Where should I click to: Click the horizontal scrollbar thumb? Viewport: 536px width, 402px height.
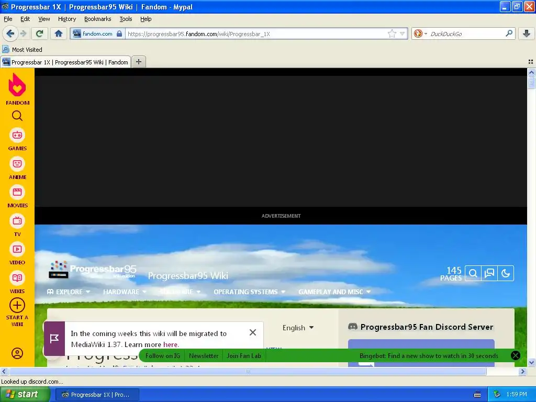[248, 371]
